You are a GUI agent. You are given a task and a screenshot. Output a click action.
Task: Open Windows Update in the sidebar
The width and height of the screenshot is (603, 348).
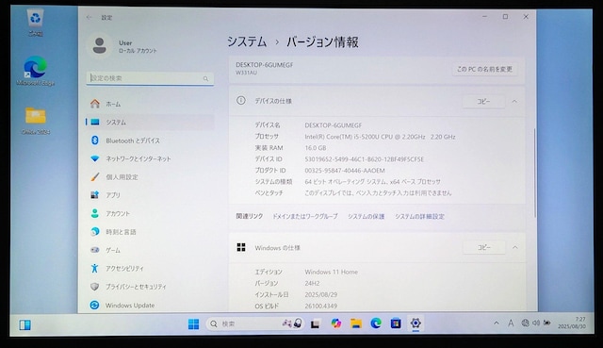point(150,306)
